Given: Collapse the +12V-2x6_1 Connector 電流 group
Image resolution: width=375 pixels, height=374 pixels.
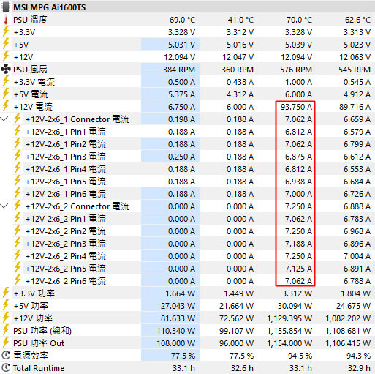Looking at the screenshot, I should pyautogui.click(x=4, y=119).
